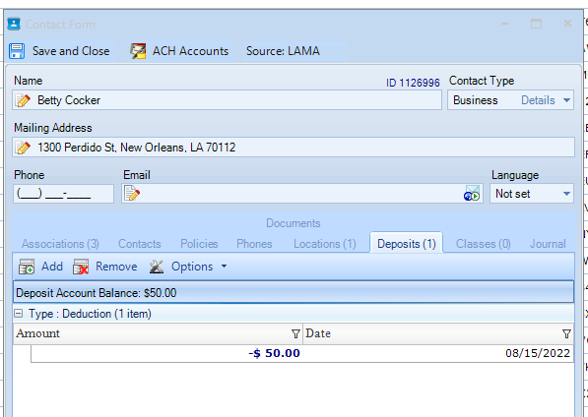Screen dimensions: 588x417
Task: Click into the Phone input field
Action: [x=63, y=194]
